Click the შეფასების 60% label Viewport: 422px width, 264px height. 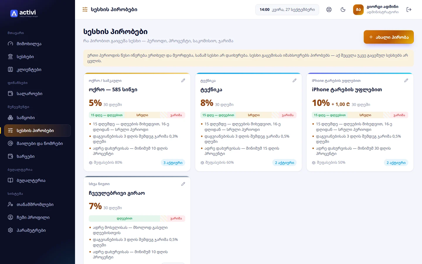(x=219, y=163)
